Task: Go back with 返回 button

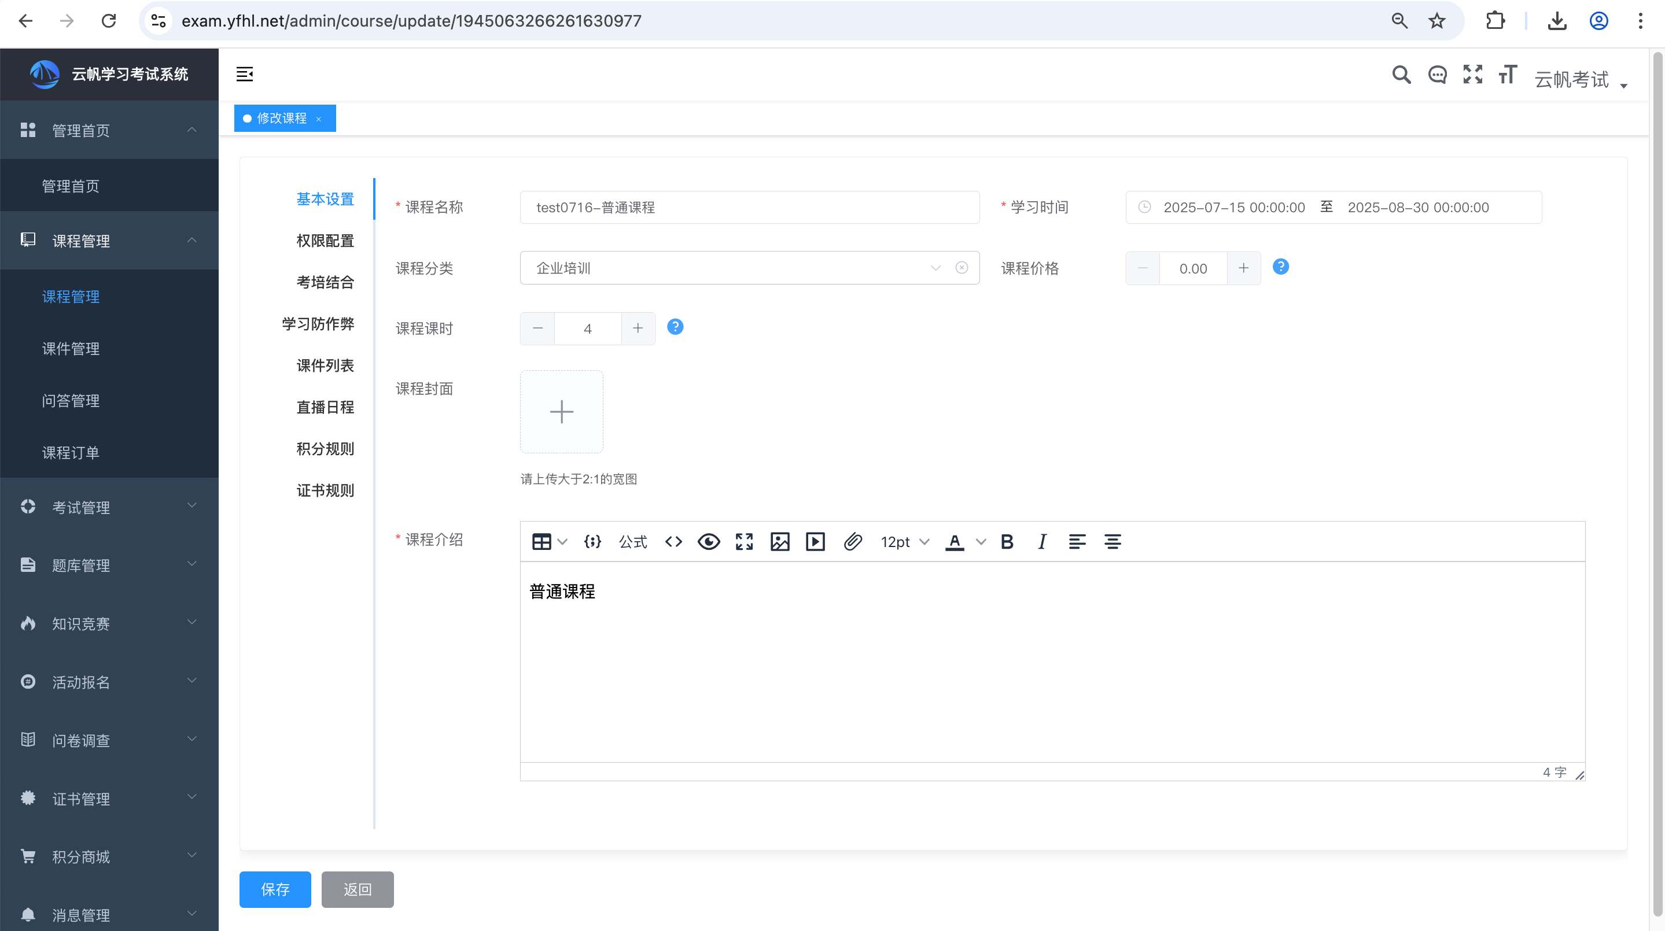Action: pos(358,889)
